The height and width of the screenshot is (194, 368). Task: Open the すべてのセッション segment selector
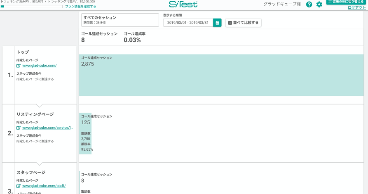click(x=120, y=20)
